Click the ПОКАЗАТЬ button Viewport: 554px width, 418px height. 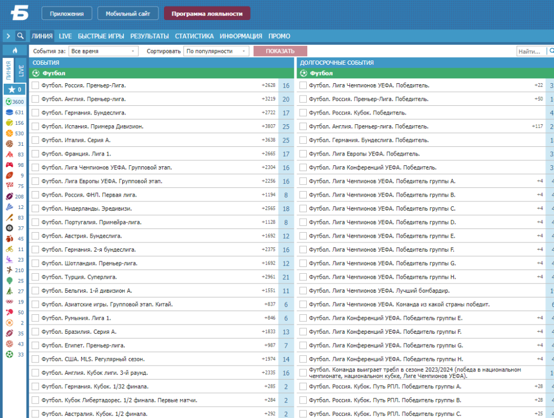click(x=280, y=51)
